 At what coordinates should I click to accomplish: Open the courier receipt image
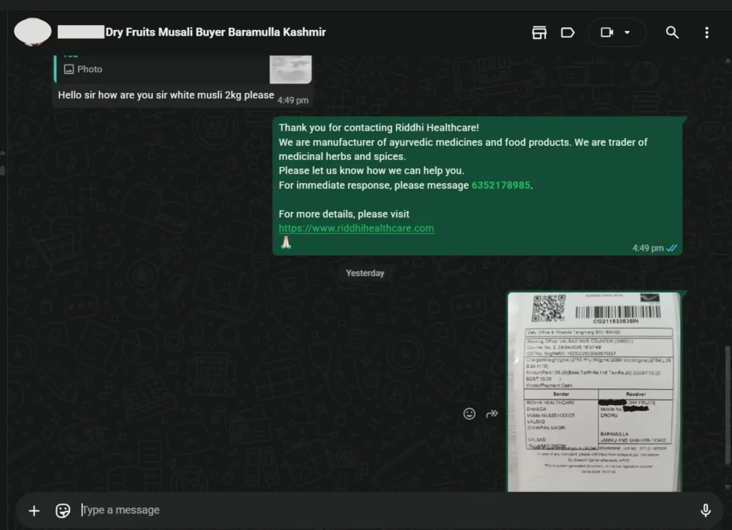[x=595, y=391]
